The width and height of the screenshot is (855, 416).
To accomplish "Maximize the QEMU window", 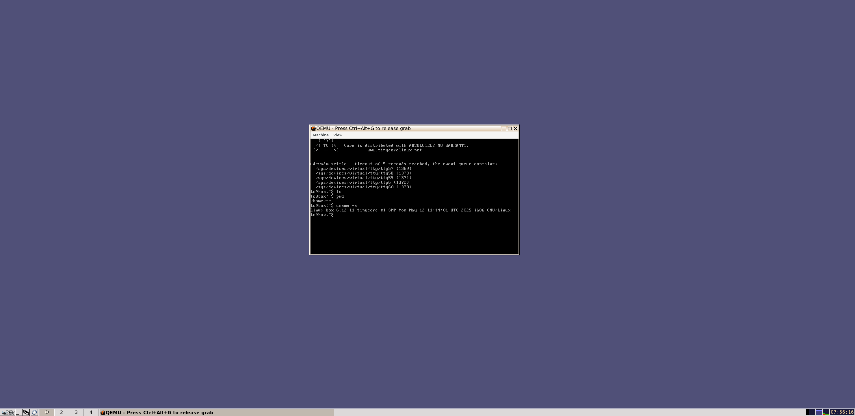I will pos(510,129).
